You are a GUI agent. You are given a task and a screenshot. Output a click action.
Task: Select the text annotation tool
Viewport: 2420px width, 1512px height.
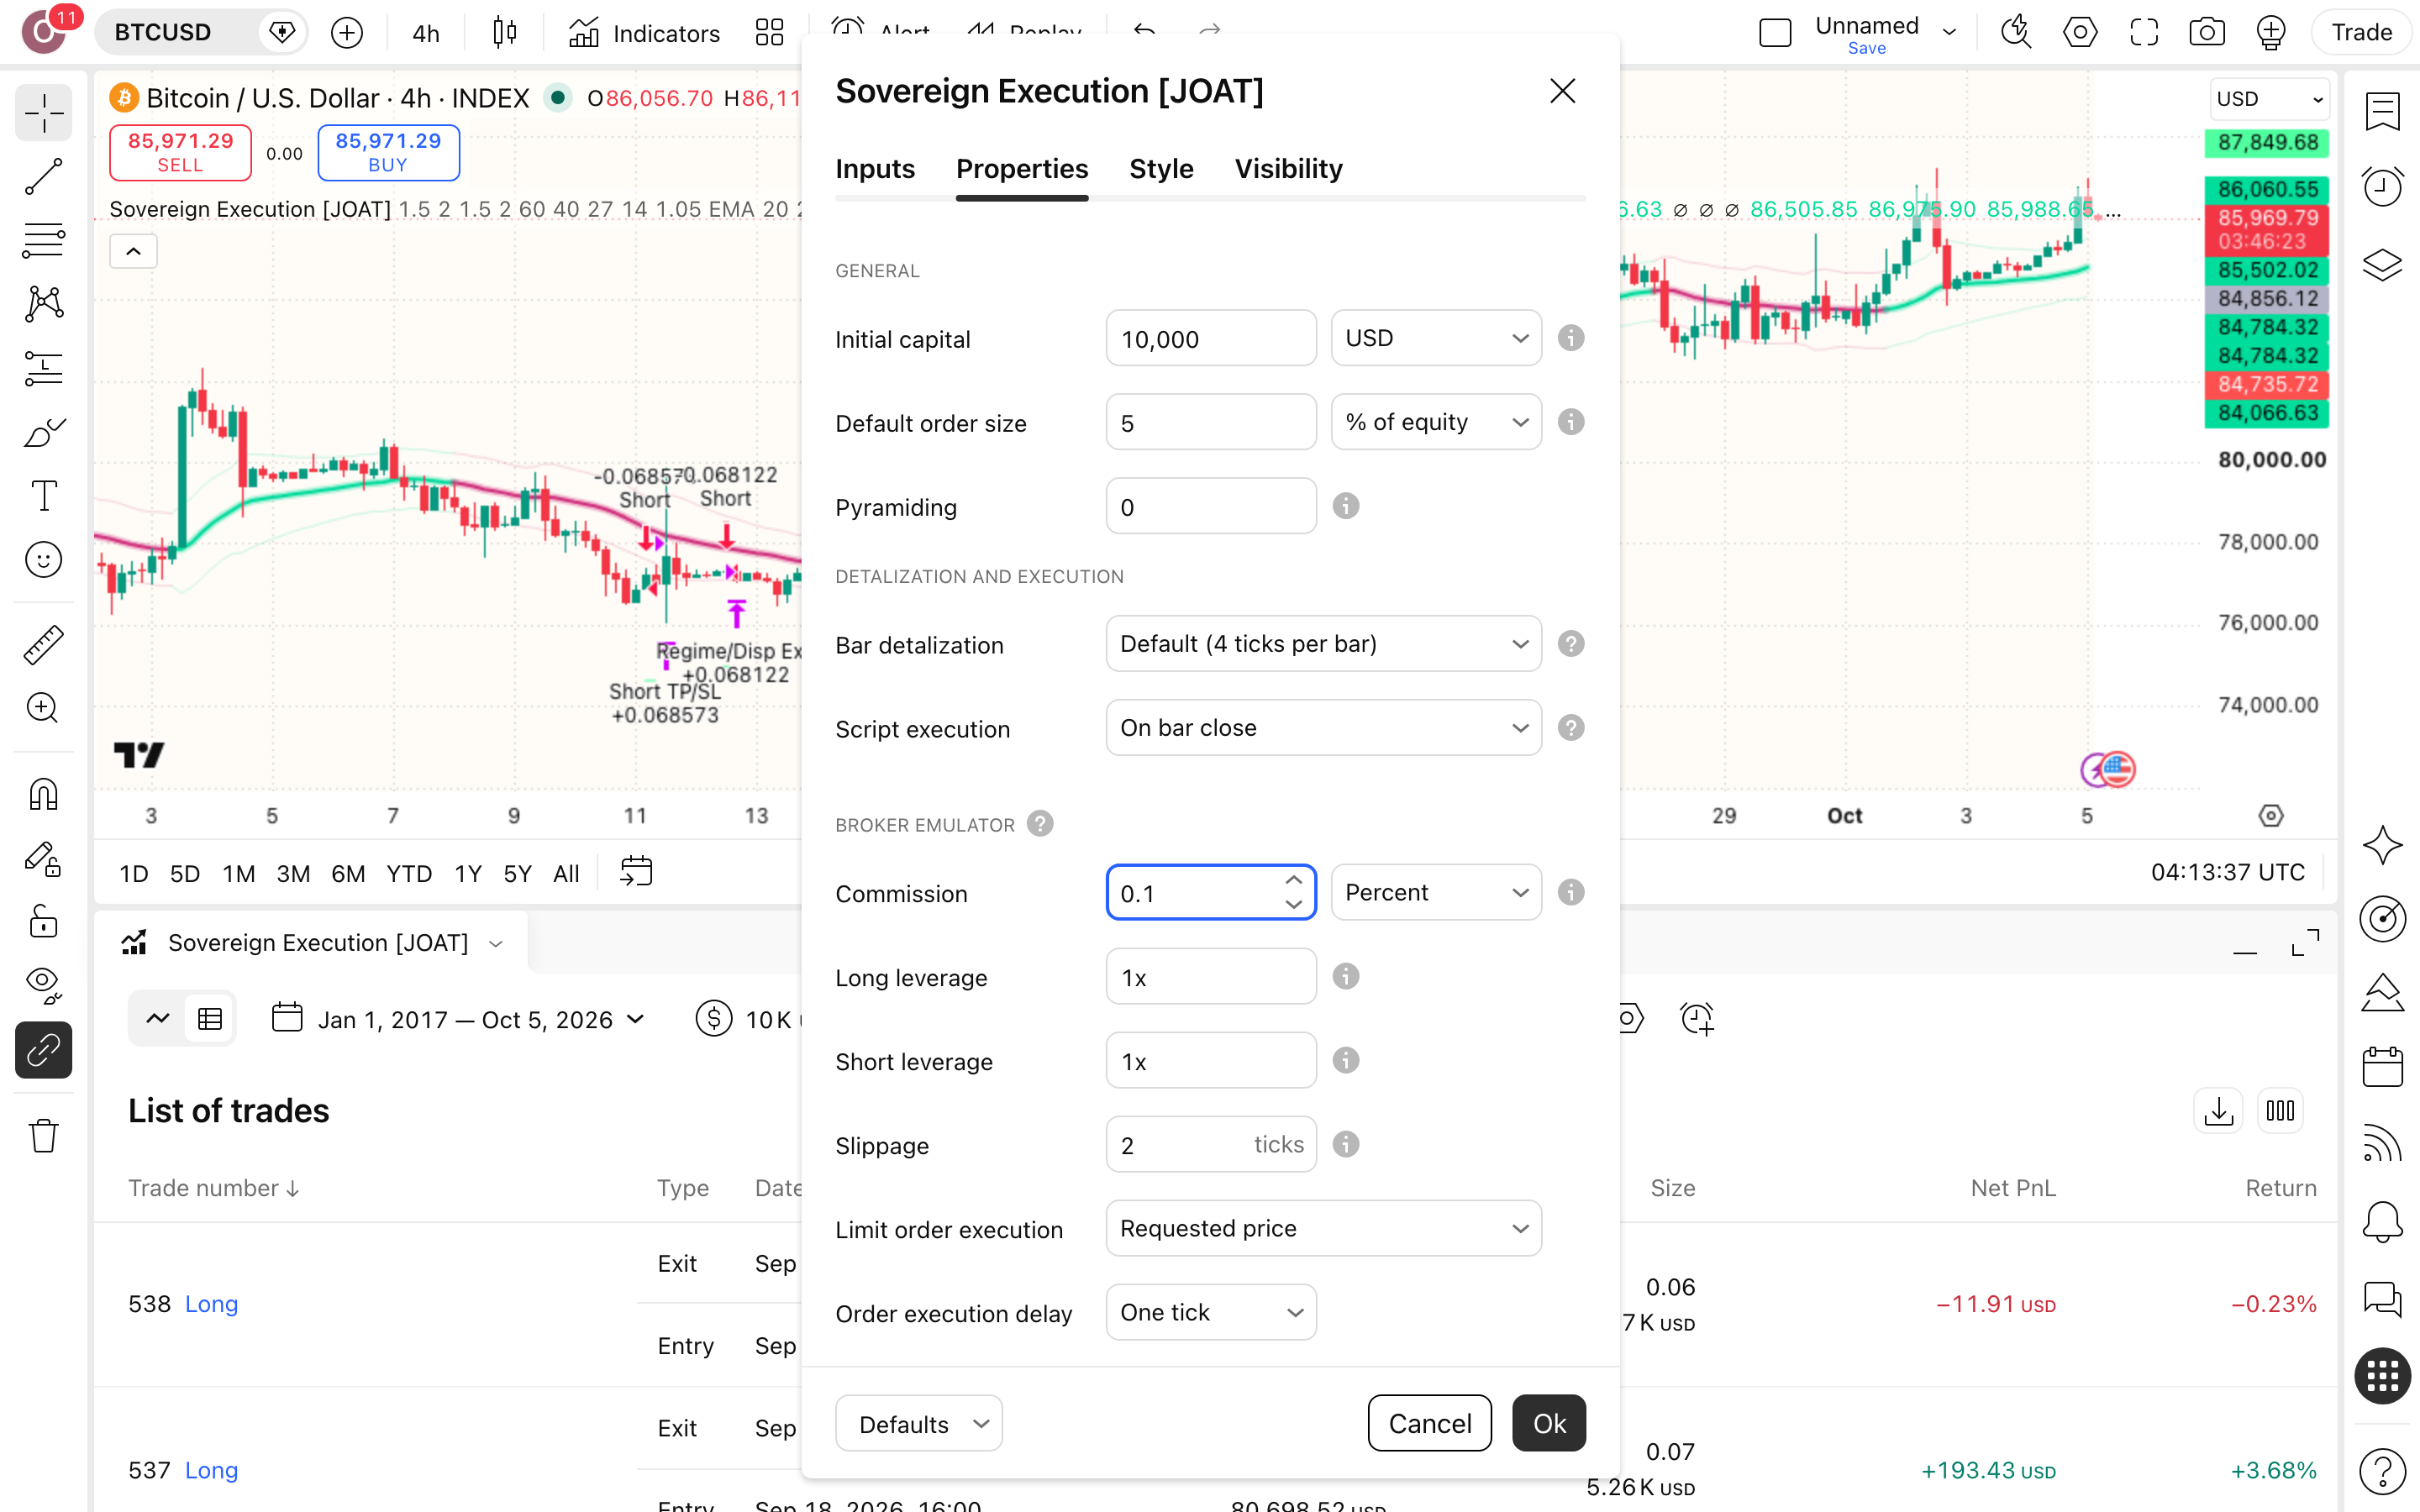[x=43, y=496]
